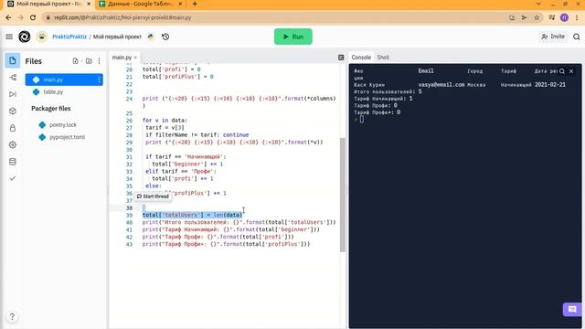The height and width of the screenshot is (329, 585).
Task: Switch to Console tab
Action: (361, 57)
